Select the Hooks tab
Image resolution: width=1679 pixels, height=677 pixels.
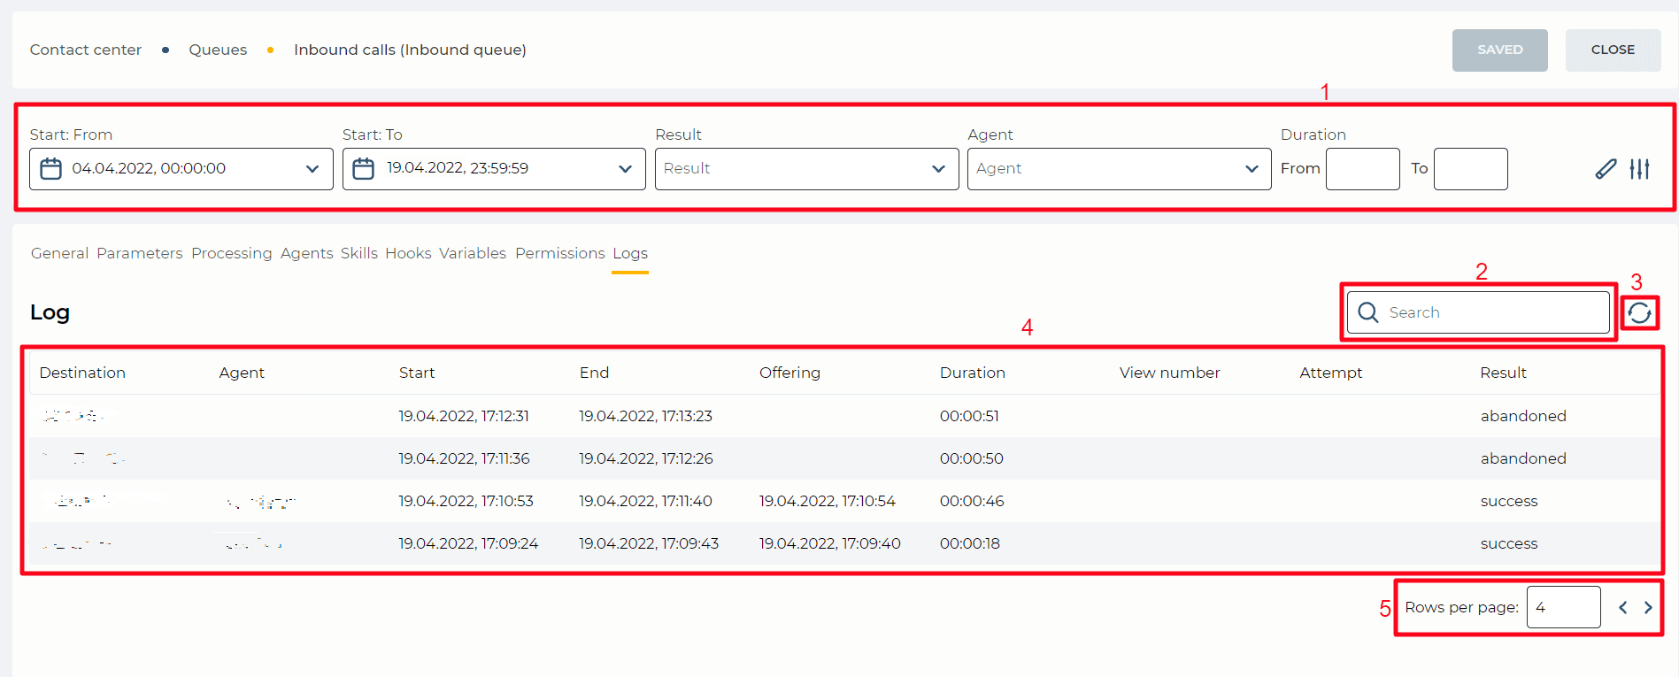(408, 253)
